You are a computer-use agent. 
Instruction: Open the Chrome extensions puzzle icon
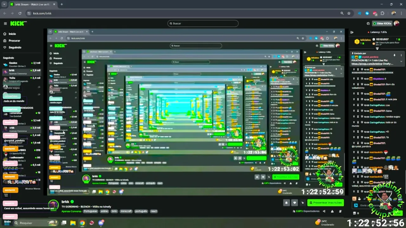tap(382, 13)
